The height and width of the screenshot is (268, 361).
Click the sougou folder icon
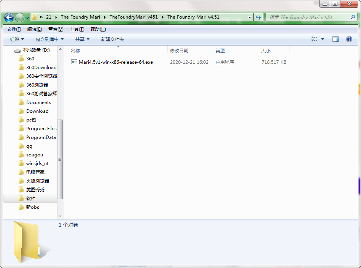[21, 154]
